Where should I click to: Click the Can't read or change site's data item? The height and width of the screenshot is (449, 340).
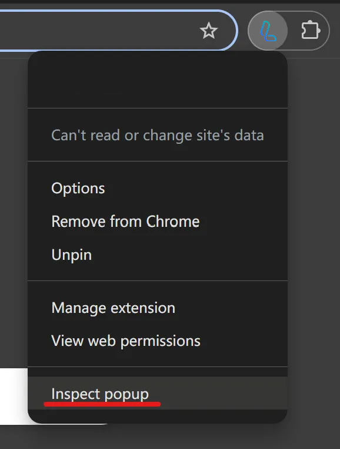pyautogui.click(x=158, y=135)
